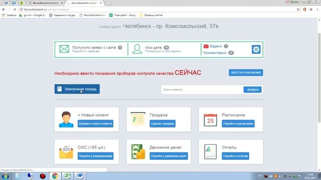Open settings with the blue gear icon
This screenshot has height=180, width=321.
tap(256, 49)
